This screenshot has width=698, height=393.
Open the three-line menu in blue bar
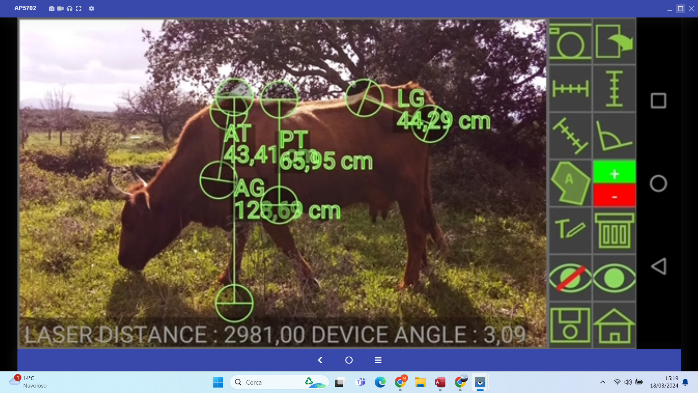point(378,360)
